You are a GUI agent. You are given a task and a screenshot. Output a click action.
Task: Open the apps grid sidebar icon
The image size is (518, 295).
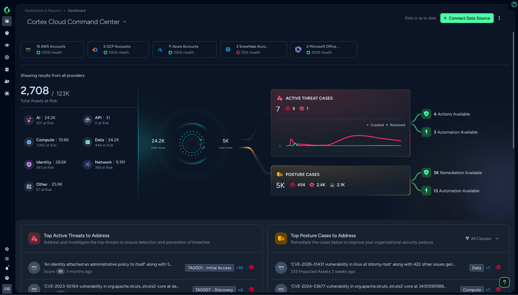point(7,259)
